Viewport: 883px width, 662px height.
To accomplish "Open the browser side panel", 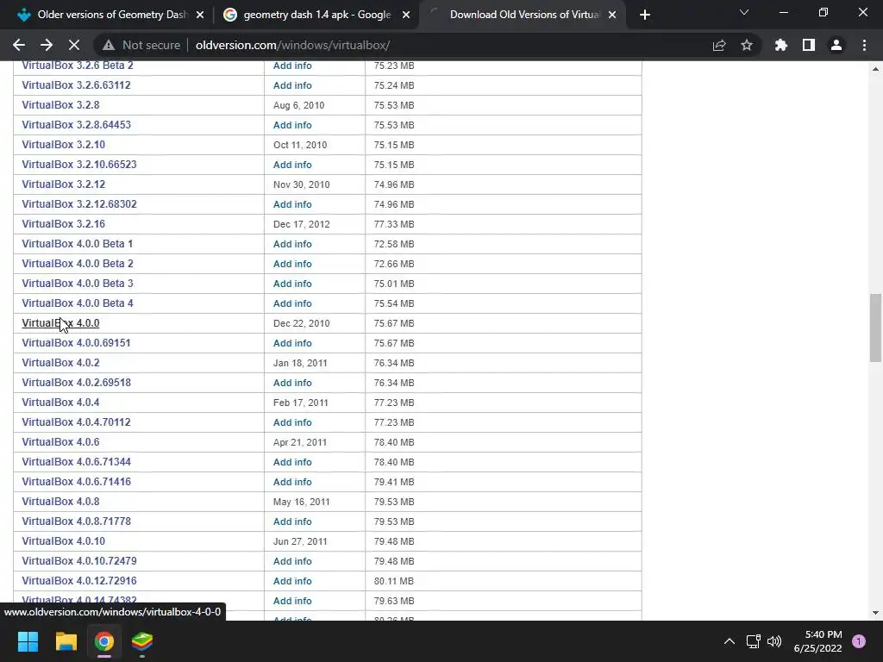I will [x=809, y=45].
